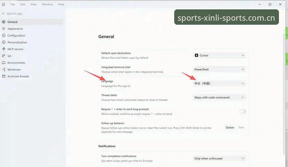The width and height of the screenshot is (288, 167).
Task: Click the Thread detail label
Action: [x=109, y=95]
